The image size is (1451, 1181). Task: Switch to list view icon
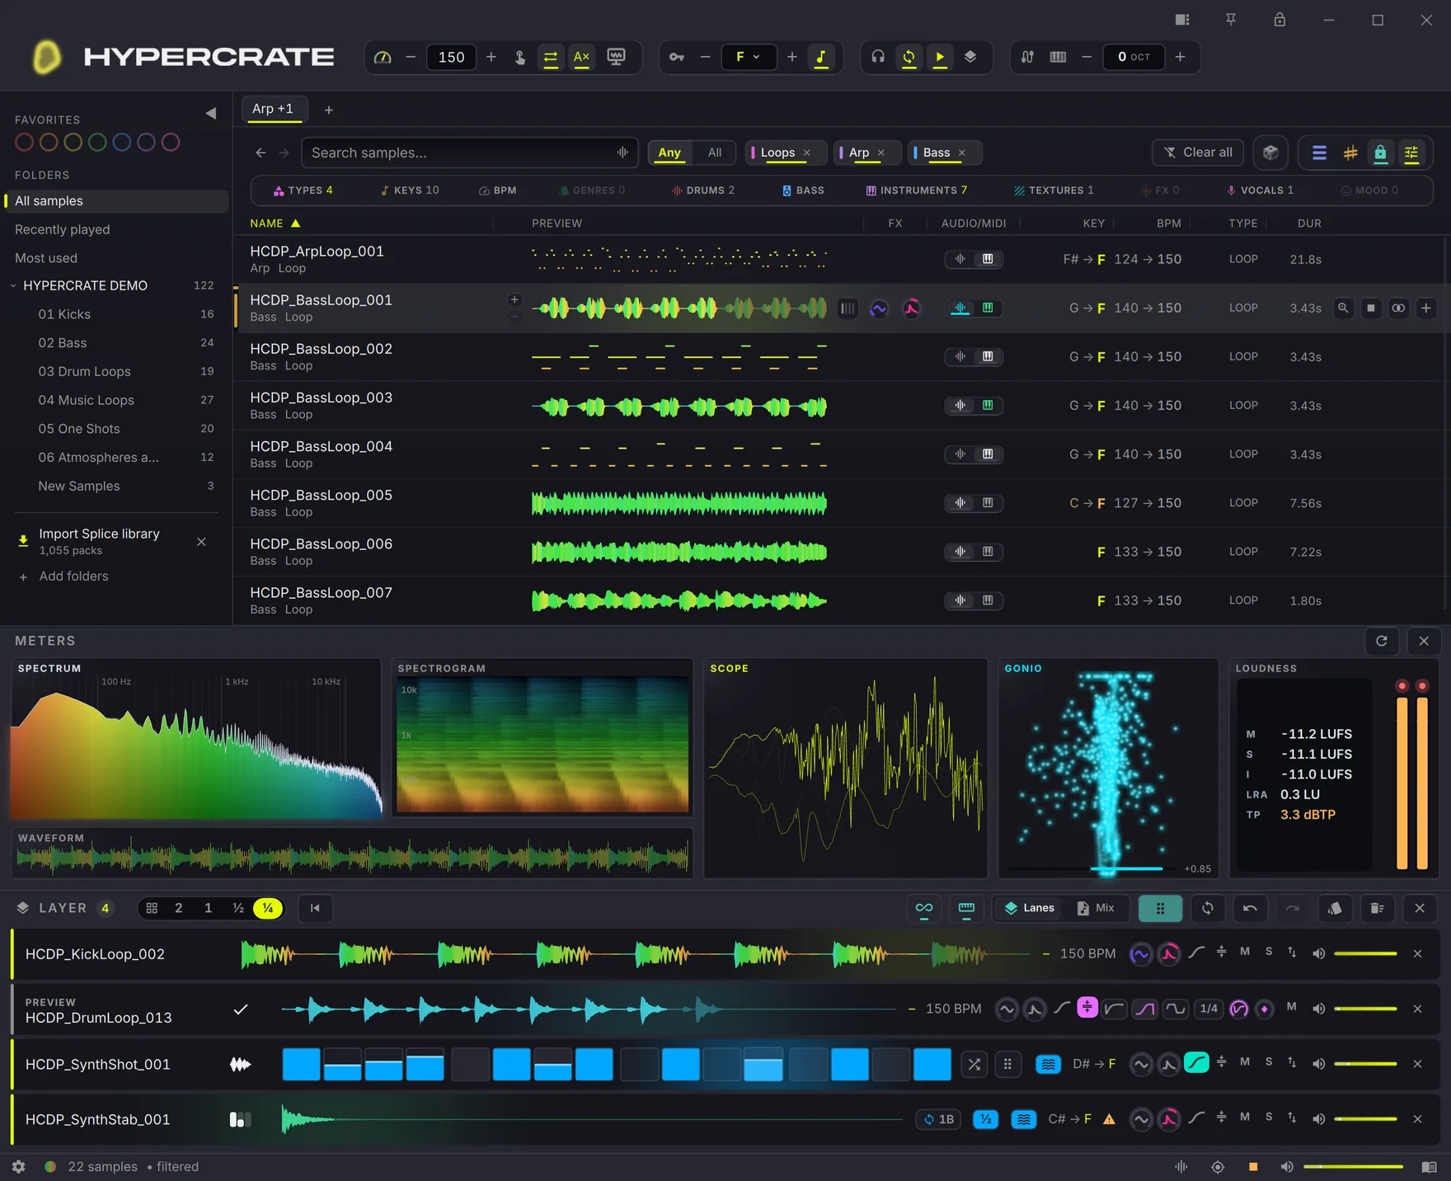pos(1319,153)
